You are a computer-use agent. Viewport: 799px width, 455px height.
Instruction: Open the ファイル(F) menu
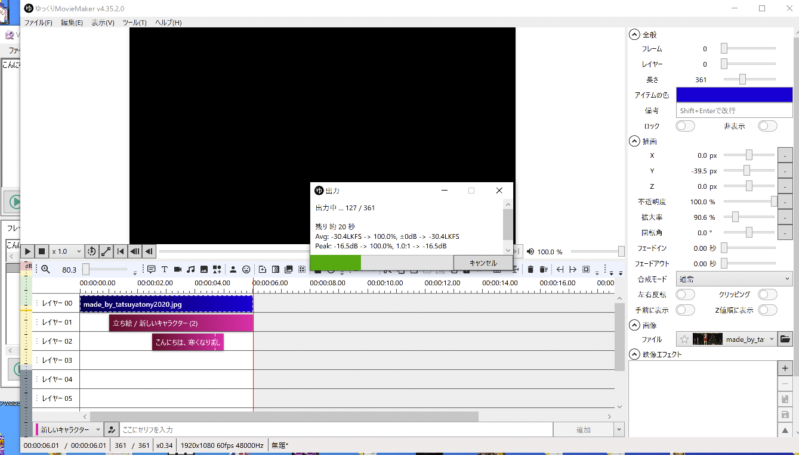tap(38, 23)
